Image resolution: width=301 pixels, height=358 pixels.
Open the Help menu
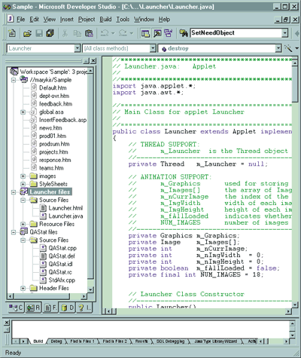(x=164, y=20)
